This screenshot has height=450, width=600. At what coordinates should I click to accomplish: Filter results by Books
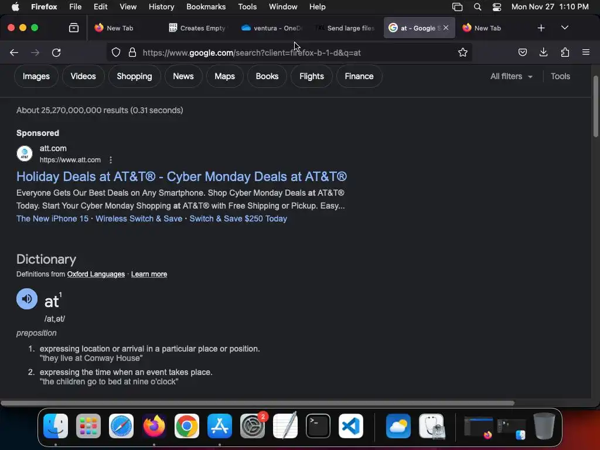[267, 77]
